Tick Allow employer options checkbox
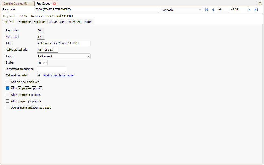Screen dimensions: 264x165 click(8, 95)
